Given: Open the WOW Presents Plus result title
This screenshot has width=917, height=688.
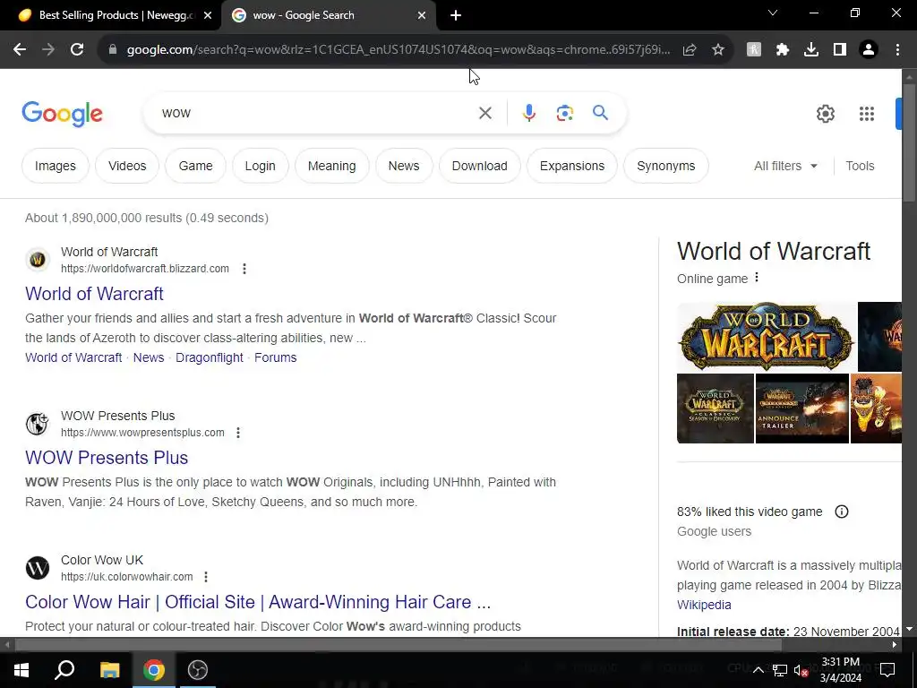Looking at the screenshot, I should pyautogui.click(x=107, y=458).
